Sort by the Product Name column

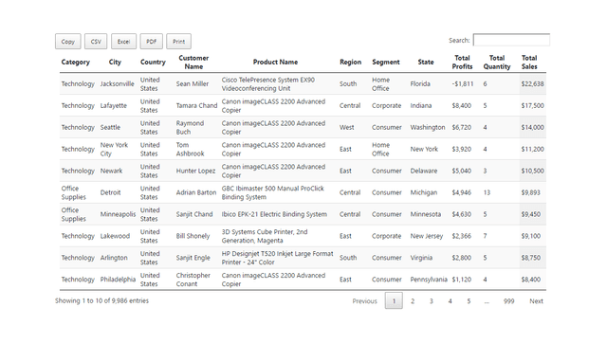tap(275, 62)
